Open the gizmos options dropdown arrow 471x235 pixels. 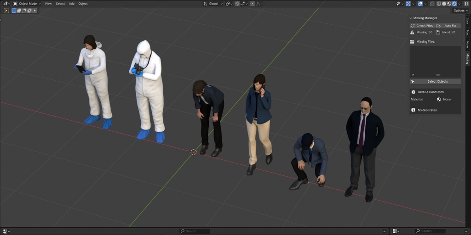414,4
